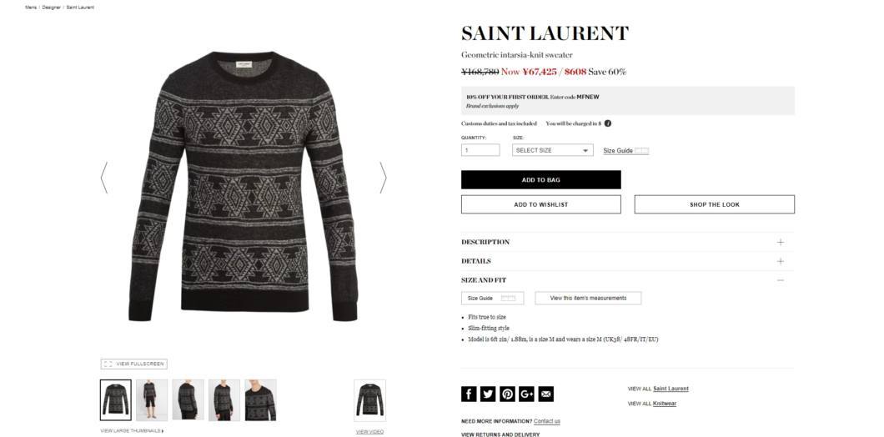Share on Google Plus icon
This screenshot has height=437, width=884.
[x=526, y=394]
